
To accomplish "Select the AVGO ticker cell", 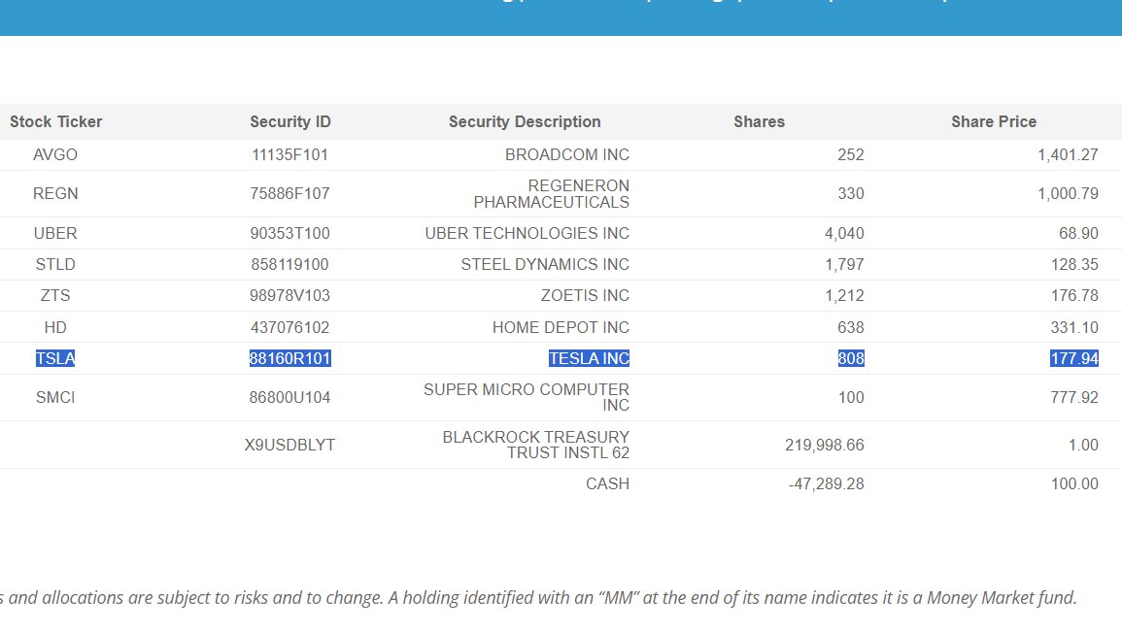I will (x=55, y=154).
